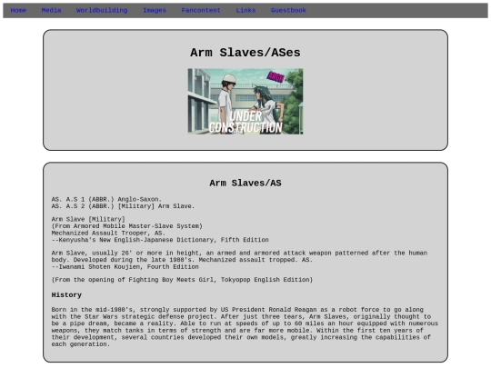Open the Fancontent link

pos(201,10)
